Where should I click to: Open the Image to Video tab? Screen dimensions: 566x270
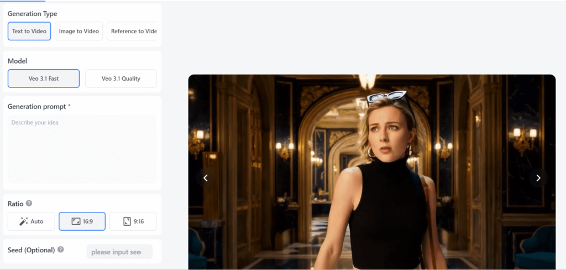tap(78, 32)
